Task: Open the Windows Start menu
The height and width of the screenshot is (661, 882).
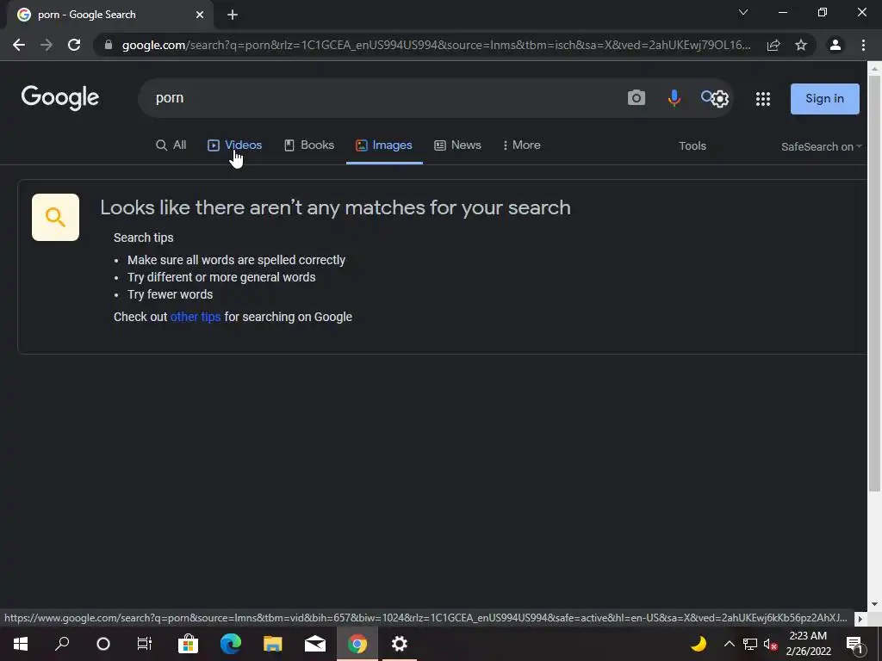Action: pos(21,644)
